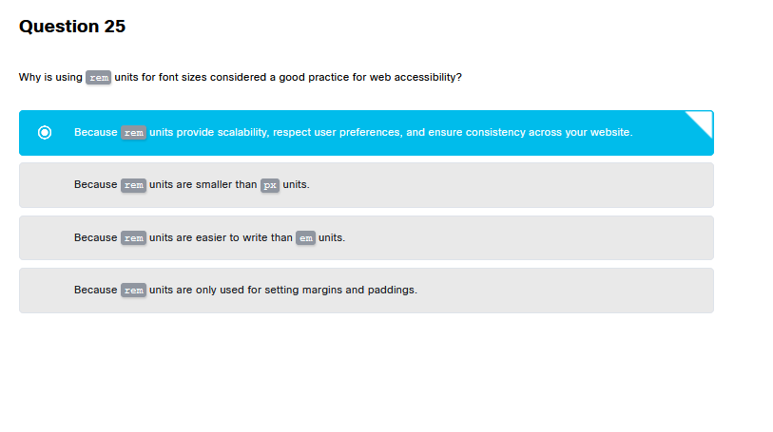Viewport: 773px width, 432px height.
Task: Click the words "easier to write than"
Action: (242, 237)
